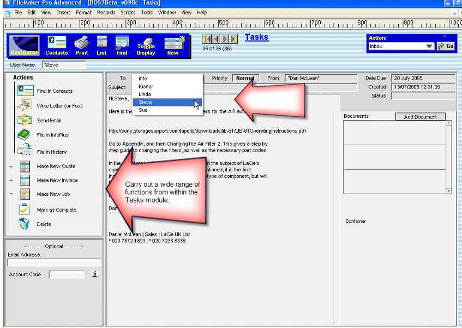Click the Find In Contacts label
Image resolution: width=462 pixels, height=328 pixels.
[x=55, y=91]
